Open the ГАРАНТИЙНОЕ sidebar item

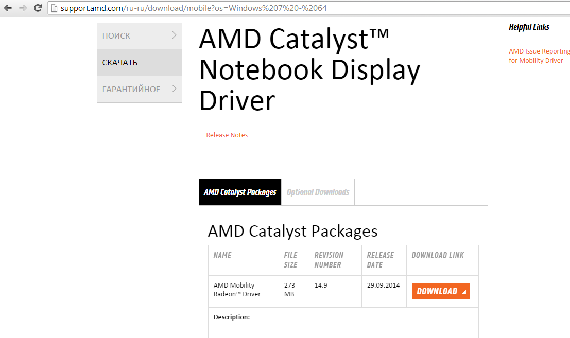click(x=131, y=90)
